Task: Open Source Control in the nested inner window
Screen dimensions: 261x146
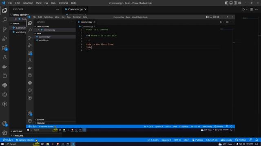Action: pos(30,38)
